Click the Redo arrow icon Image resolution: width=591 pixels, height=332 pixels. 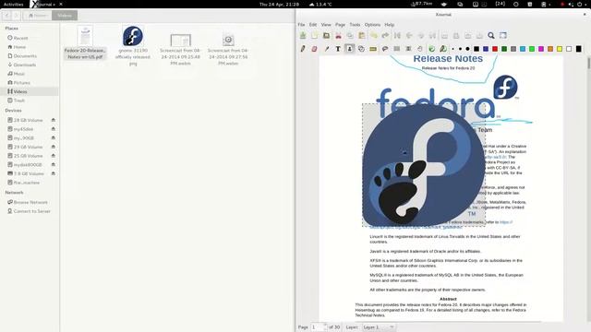coord(385,35)
